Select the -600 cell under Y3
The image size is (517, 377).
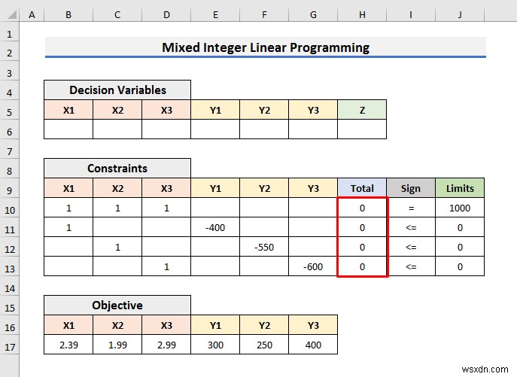(x=313, y=266)
